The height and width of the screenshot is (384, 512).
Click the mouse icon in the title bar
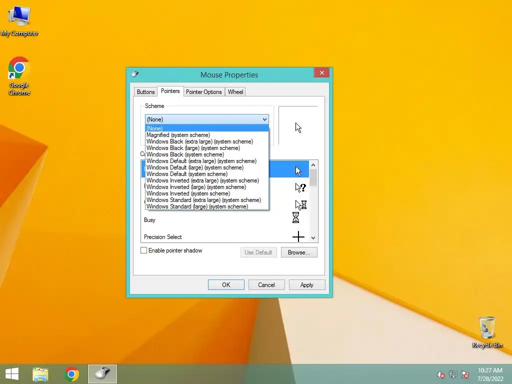click(x=135, y=74)
